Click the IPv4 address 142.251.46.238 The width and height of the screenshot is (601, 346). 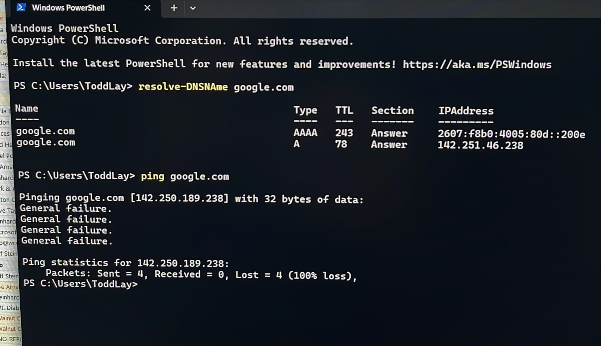pos(480,145)
